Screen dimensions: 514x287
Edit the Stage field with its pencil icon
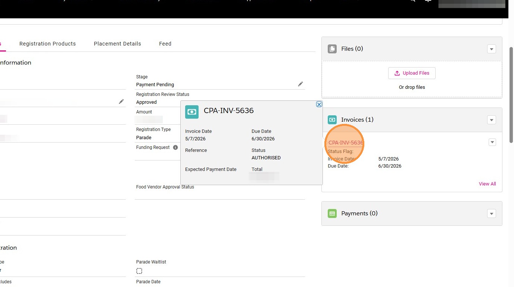point(300,84)
